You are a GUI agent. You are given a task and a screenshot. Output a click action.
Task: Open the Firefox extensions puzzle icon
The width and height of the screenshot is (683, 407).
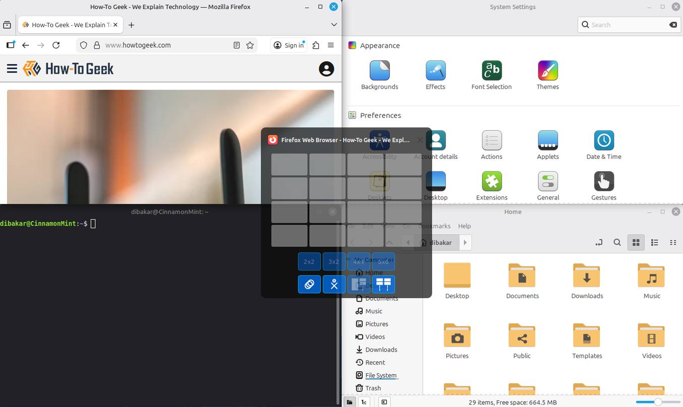point(316,45)
